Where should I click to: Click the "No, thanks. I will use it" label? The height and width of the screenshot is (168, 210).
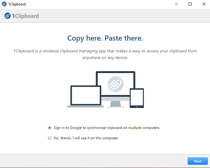pyautogui.click(x=86, y=138)
